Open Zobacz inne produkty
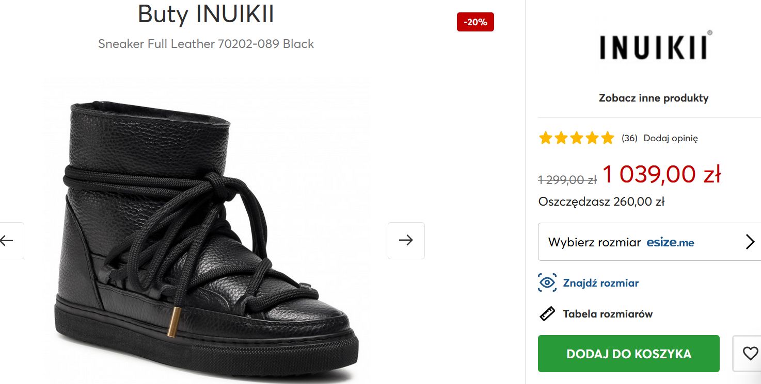The image size is (761, 384). pos(654,97)
